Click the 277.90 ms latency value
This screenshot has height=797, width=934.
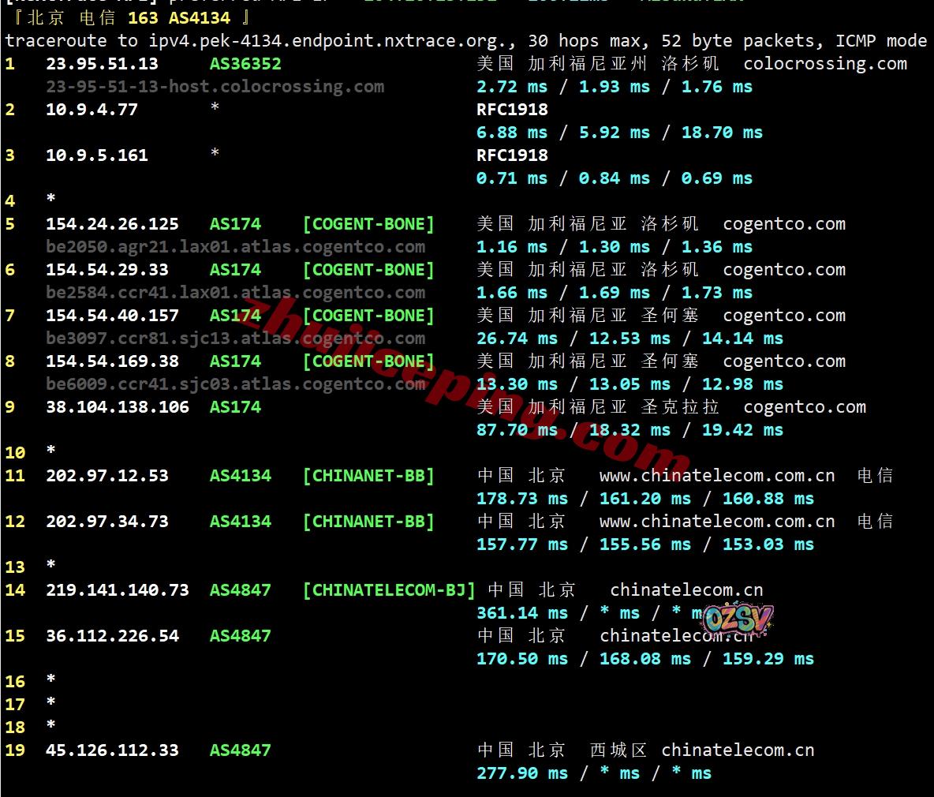tap(521, 773)
